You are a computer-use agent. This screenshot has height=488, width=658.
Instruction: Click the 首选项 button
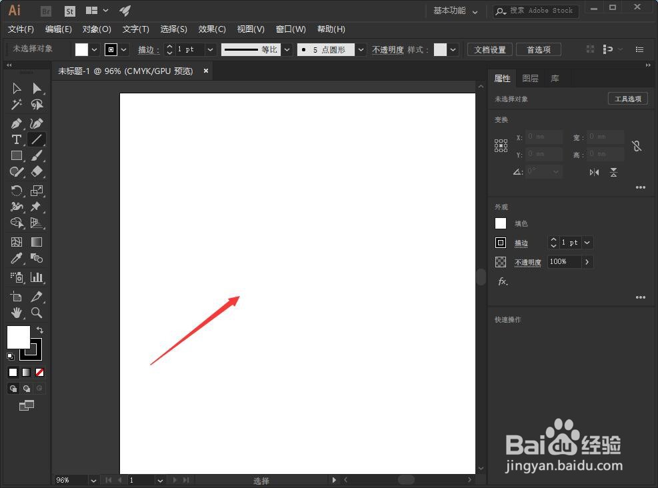[539, 49]
